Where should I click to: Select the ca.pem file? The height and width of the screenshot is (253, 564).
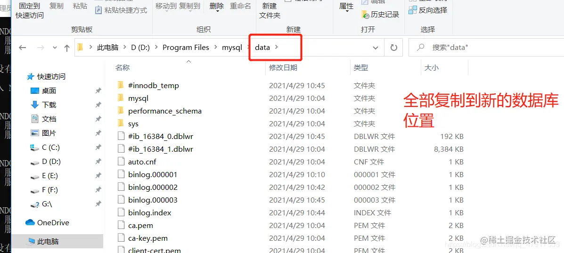tap(135, 226)
